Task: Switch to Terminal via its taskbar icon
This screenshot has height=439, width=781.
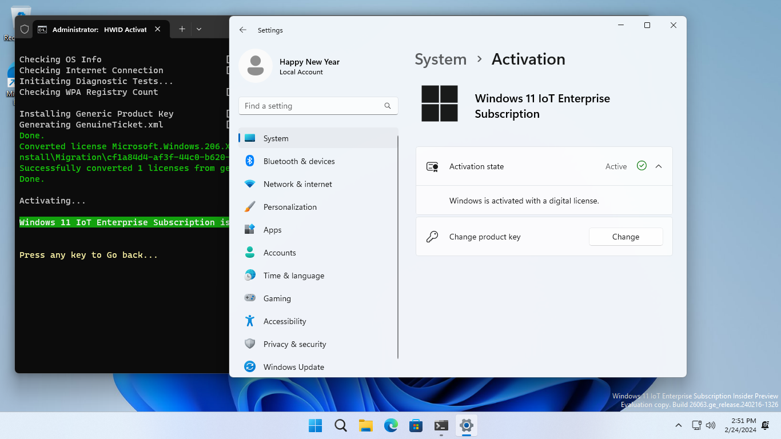Action: [441, 425]
